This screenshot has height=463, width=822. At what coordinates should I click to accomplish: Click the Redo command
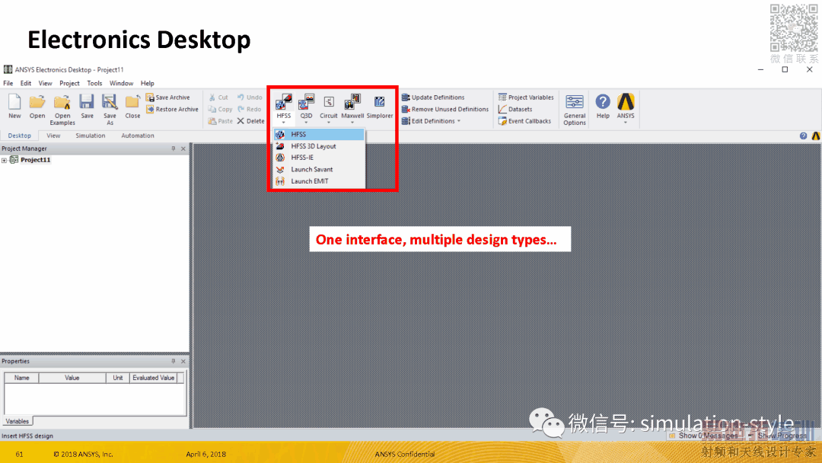point(250,109)
